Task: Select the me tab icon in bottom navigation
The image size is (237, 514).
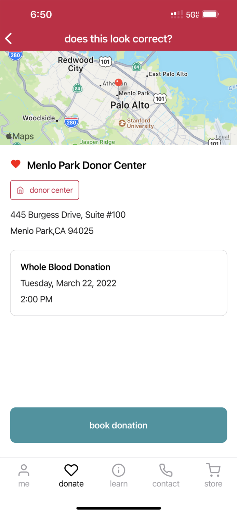Action: [x=24, y=470]
